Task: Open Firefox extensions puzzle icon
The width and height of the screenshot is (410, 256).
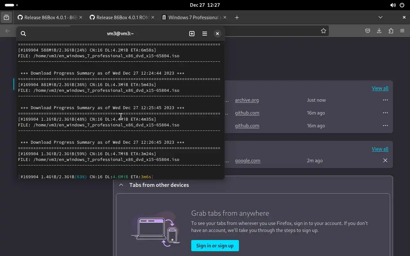Action: (391, 31)
